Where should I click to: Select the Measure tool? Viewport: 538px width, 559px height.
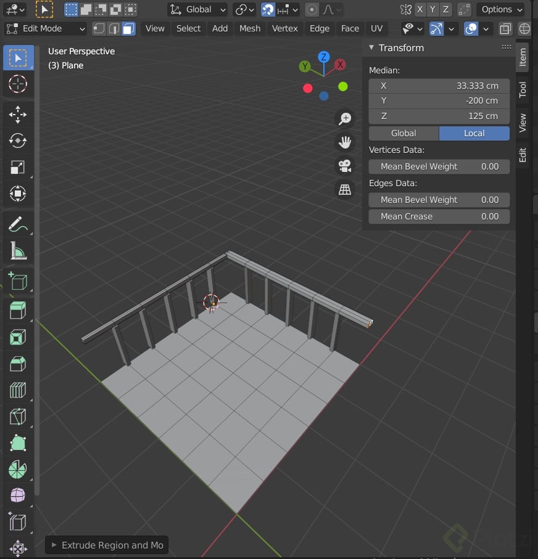(17, 251)
